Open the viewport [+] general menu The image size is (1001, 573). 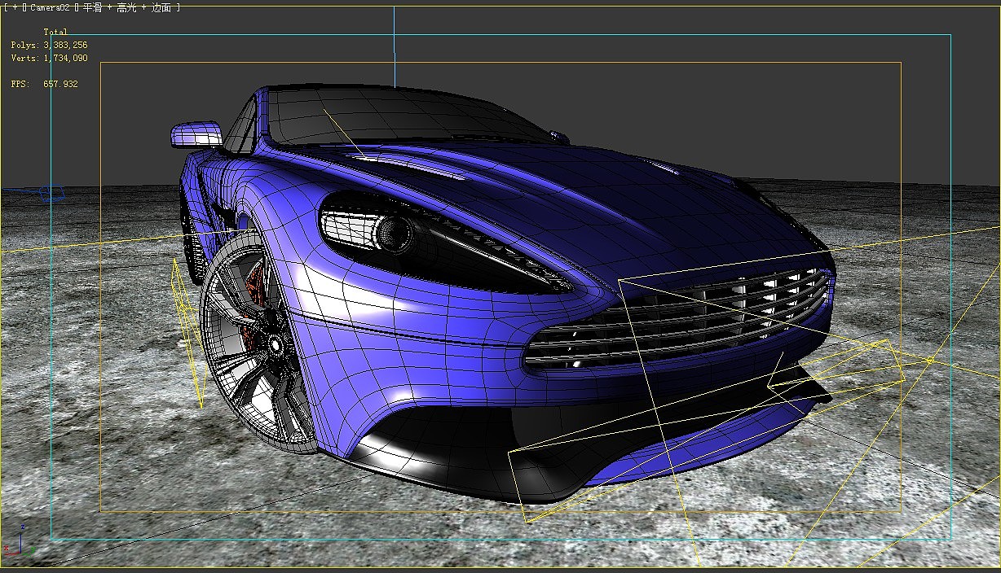15,7
